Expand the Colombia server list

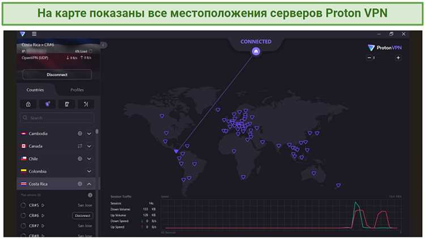(89, 171)
